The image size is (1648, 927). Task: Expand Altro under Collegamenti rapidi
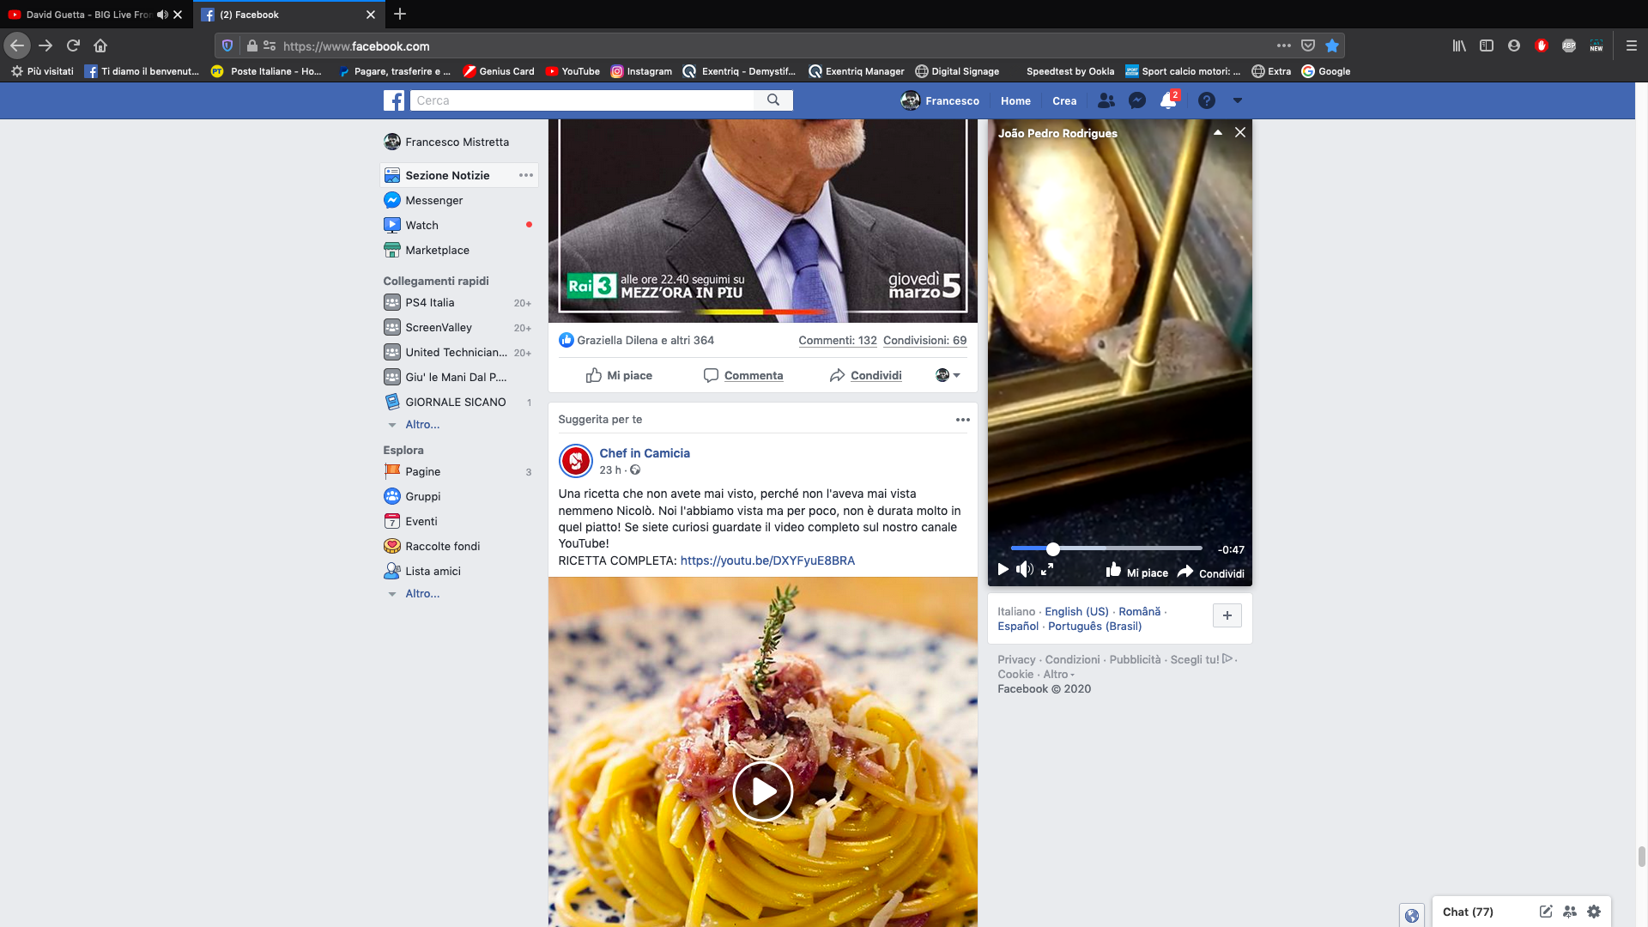[x=421, y=424]
